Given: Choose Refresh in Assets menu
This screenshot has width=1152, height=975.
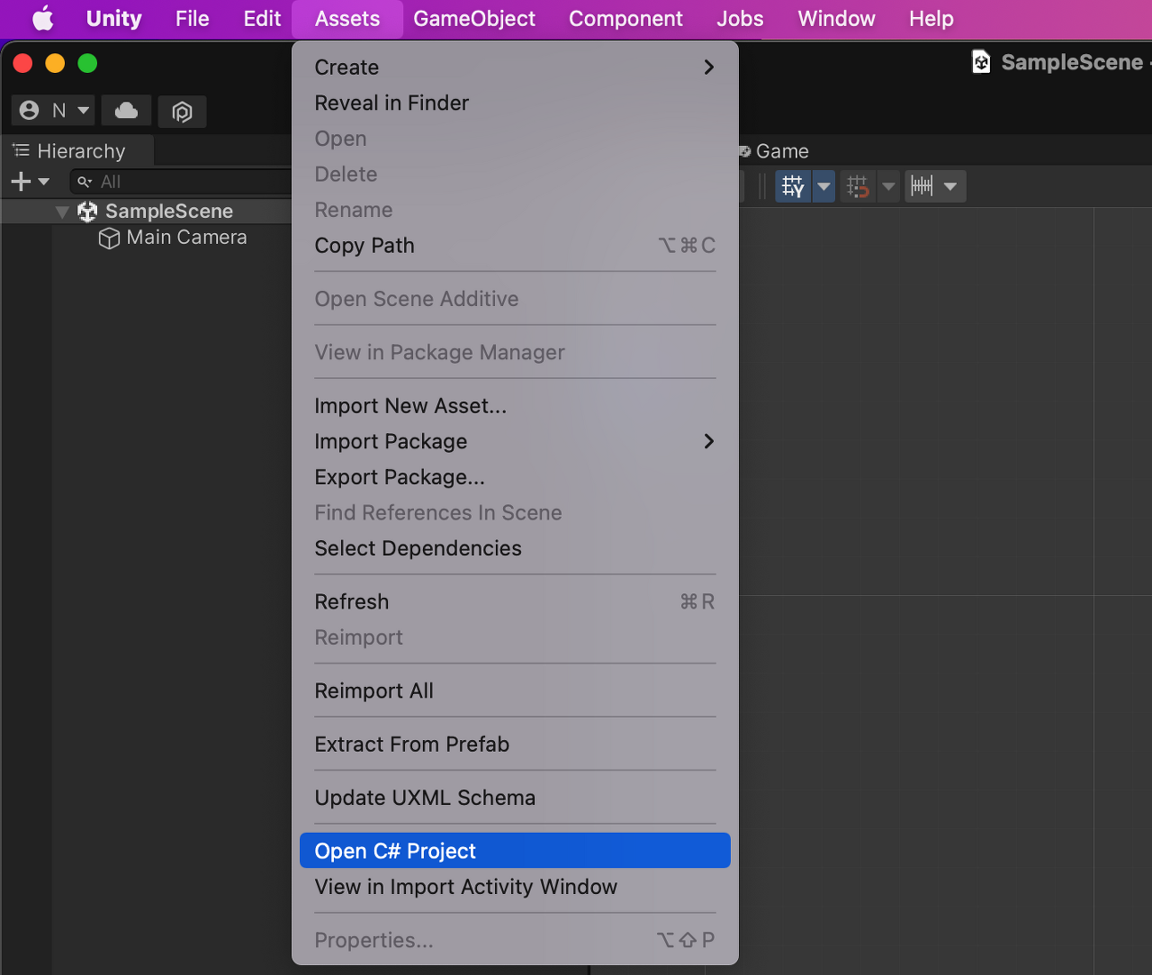Looking at the screenshot, I should [x=515, y=601].
